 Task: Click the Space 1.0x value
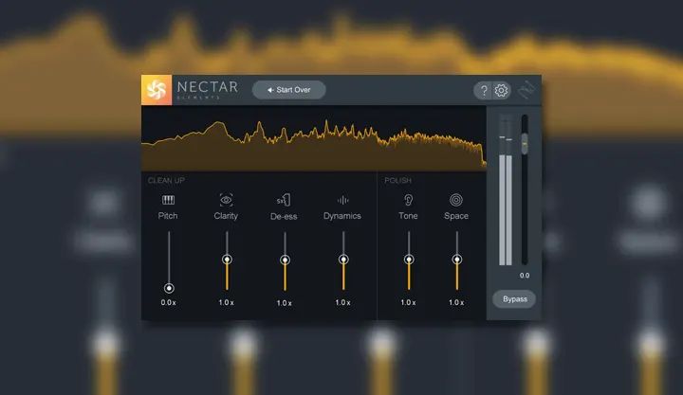tap(456, 302)
